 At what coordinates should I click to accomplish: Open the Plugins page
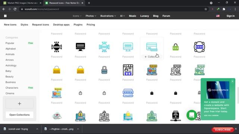click(78, 25)
